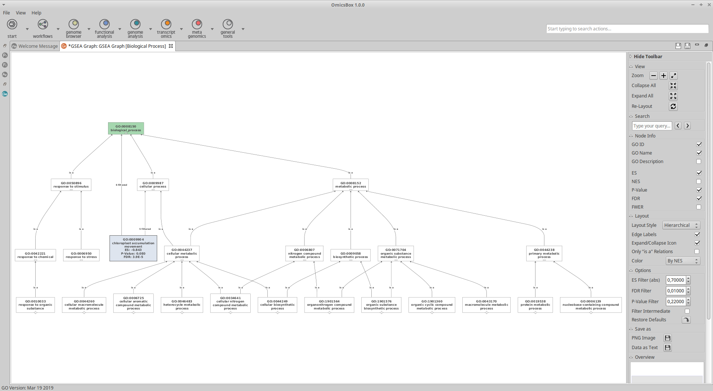Open the View menu

21,13
